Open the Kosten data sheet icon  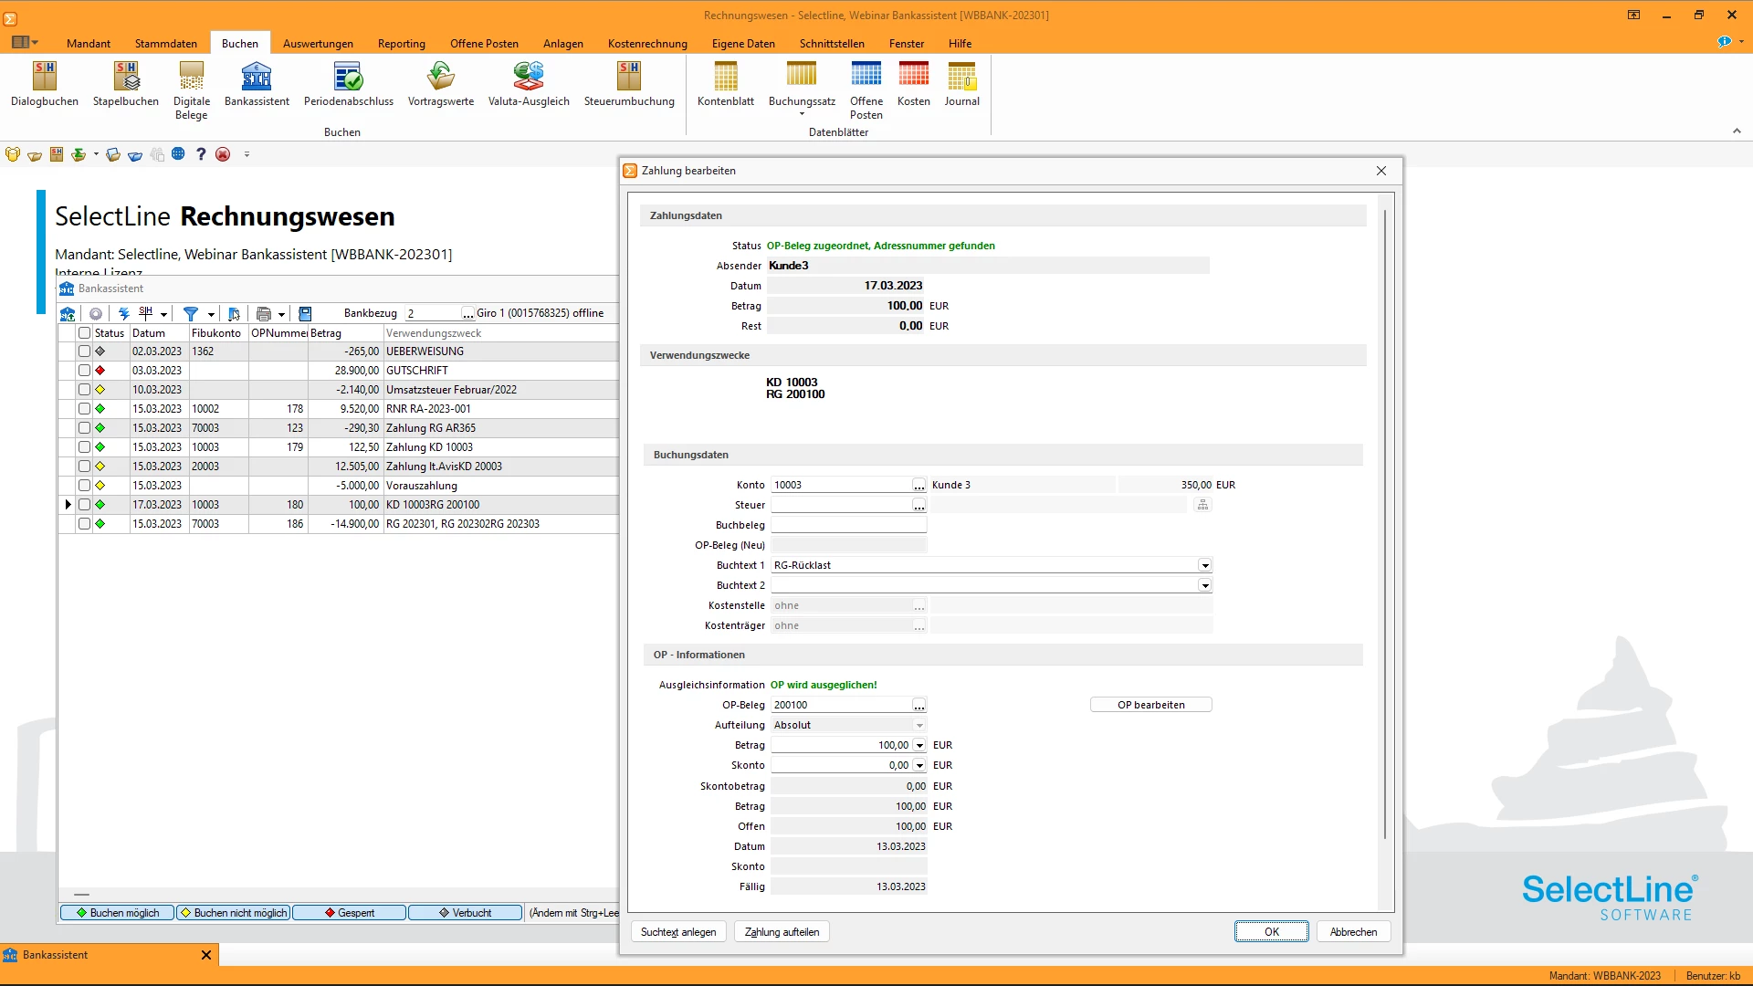tap(914, 84)
